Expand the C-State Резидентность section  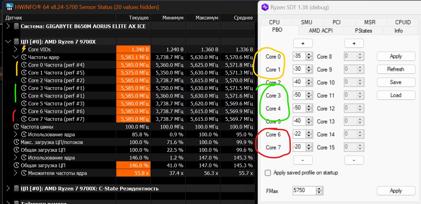[8, 189]
